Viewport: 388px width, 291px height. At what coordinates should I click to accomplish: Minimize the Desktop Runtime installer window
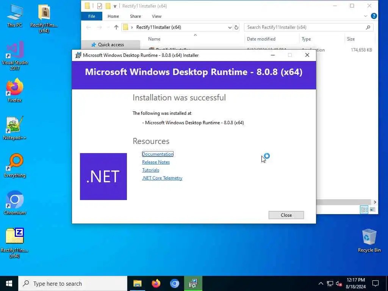(x=273, y=55)
